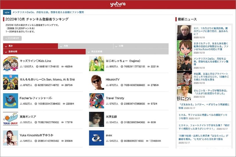Open avex channel logo thumbnail
236x157 pixels.
click(x=97, y=138)
